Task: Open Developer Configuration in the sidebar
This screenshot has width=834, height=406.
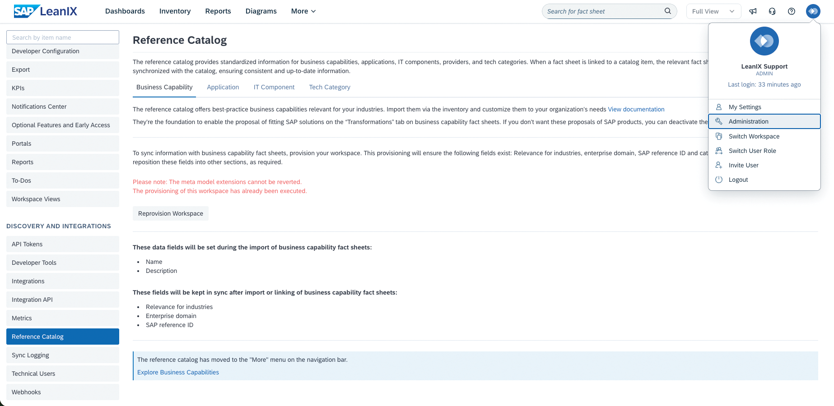Action: point(63,51)
